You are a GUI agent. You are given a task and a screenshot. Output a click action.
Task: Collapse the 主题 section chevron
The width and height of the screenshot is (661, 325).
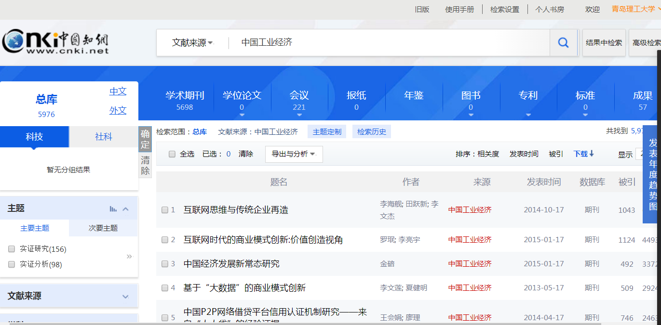[x=126, y=209]
